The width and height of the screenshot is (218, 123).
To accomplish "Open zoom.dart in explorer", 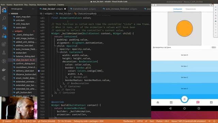I will click(x=21, y=27).
